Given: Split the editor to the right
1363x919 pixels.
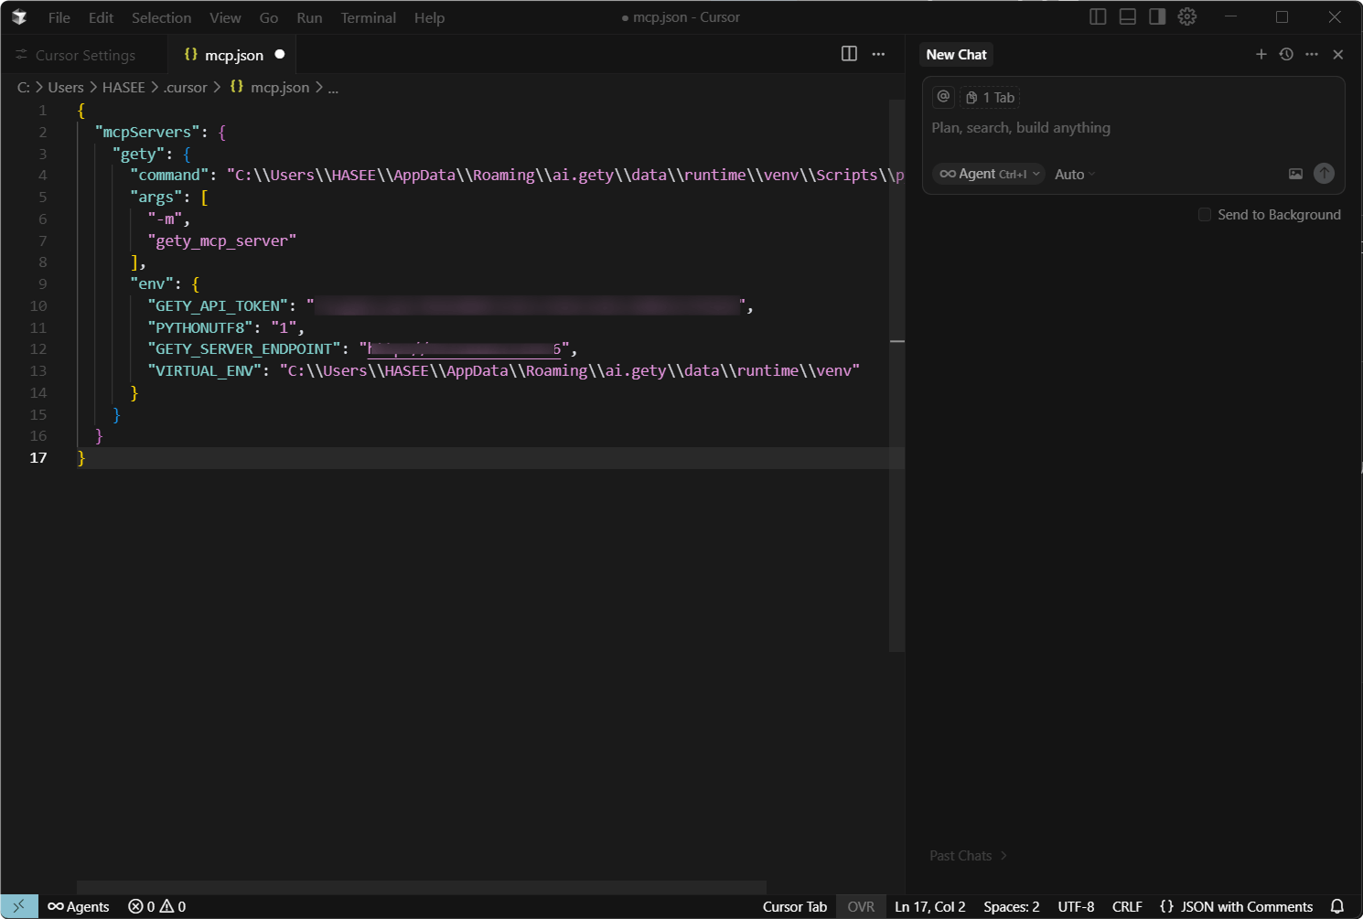Looking at the screenshot, I should click(x=849, y=54).
